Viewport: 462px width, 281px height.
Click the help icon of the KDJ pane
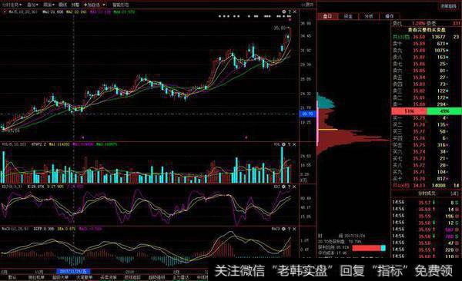click(289, 187)
